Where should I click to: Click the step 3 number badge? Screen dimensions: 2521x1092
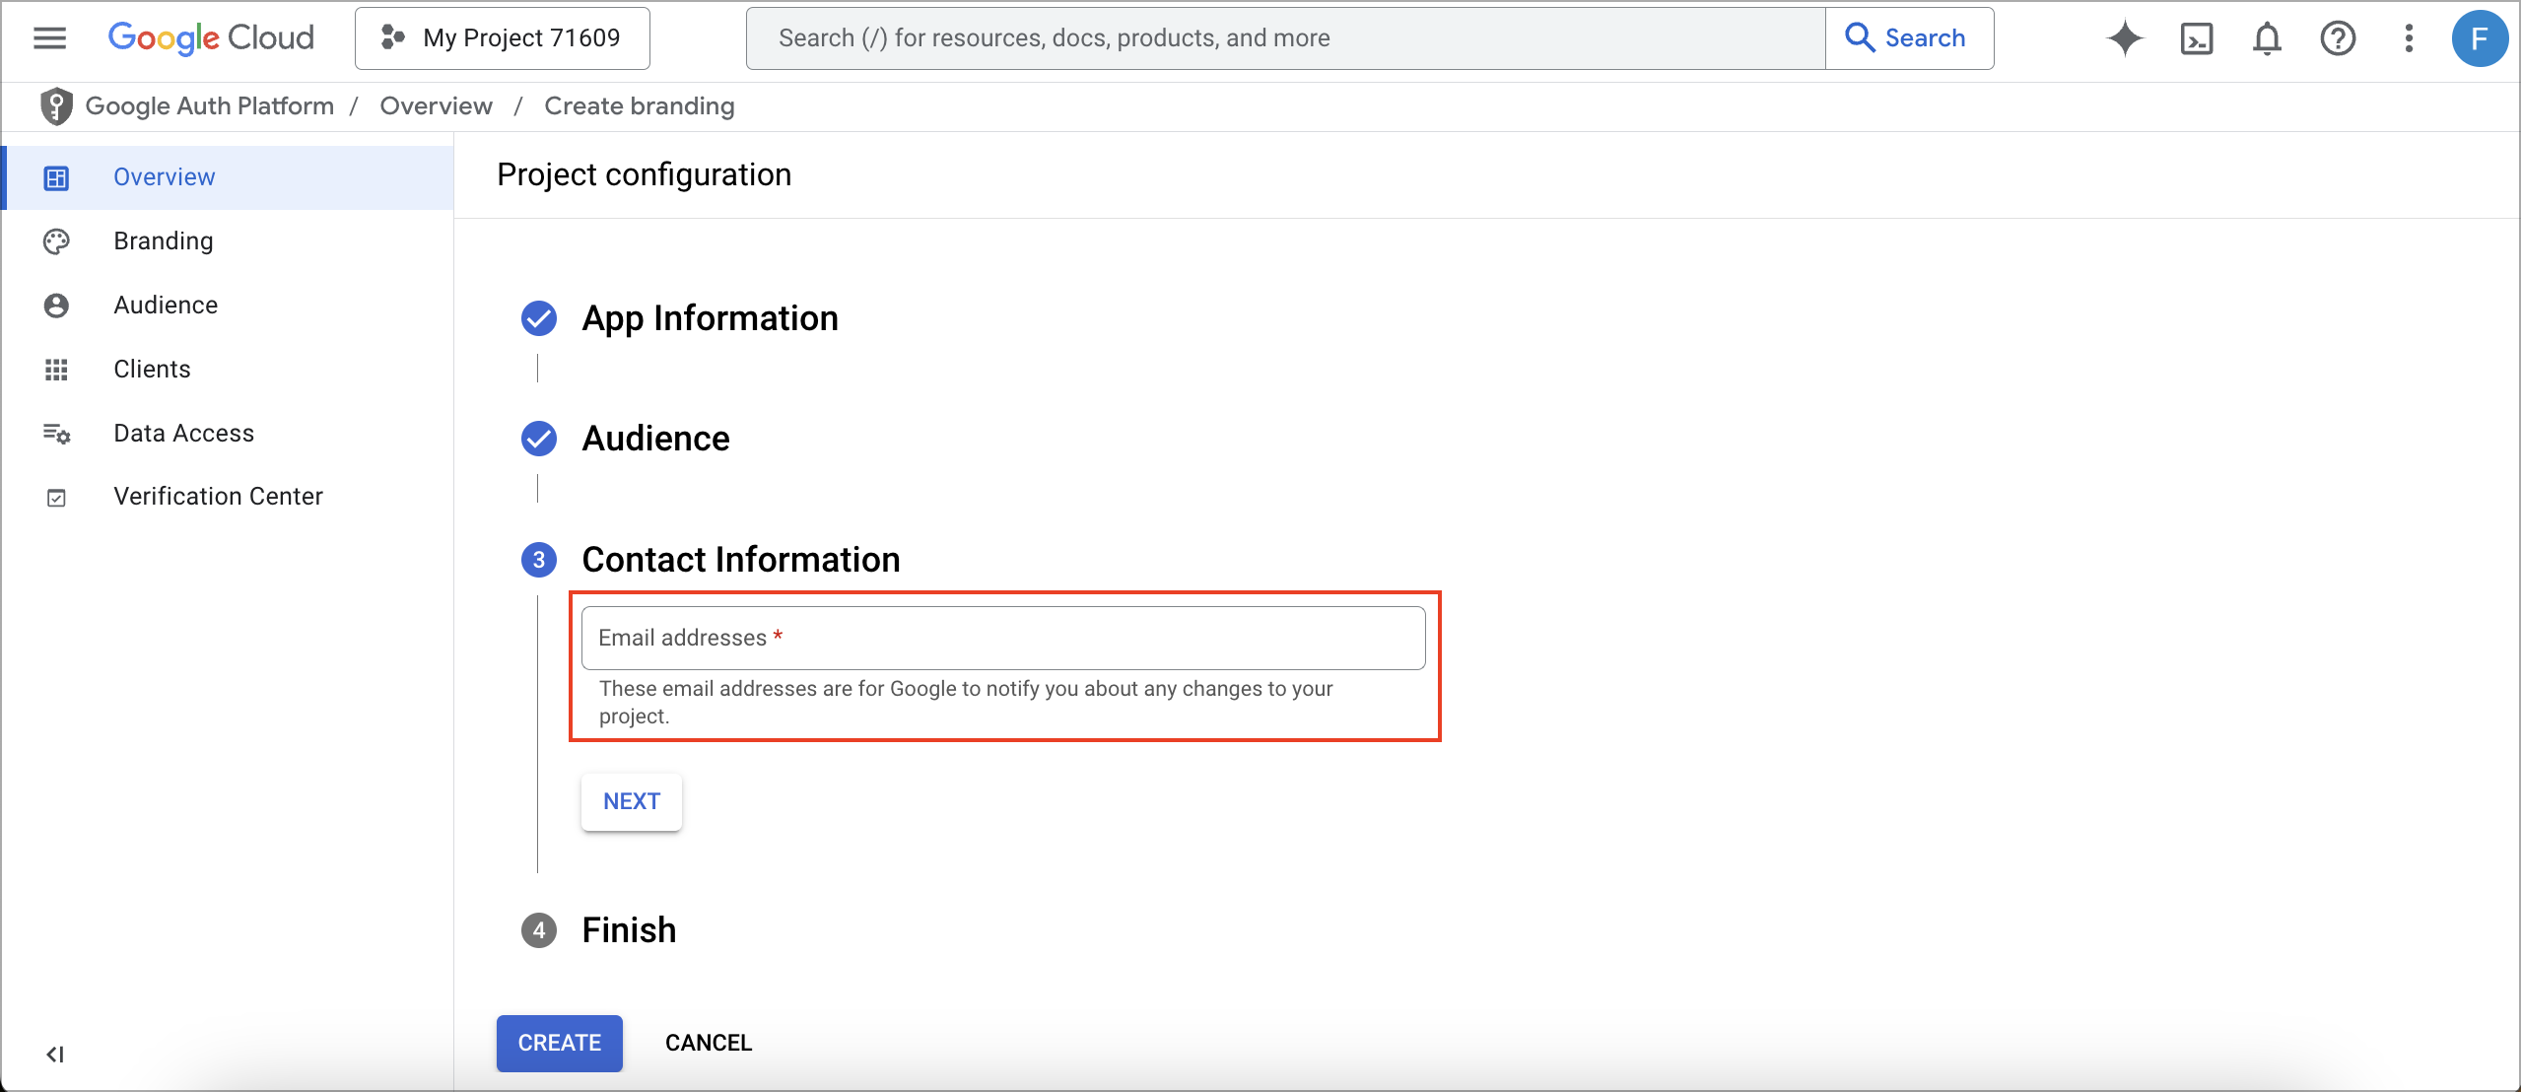[539, 560]
